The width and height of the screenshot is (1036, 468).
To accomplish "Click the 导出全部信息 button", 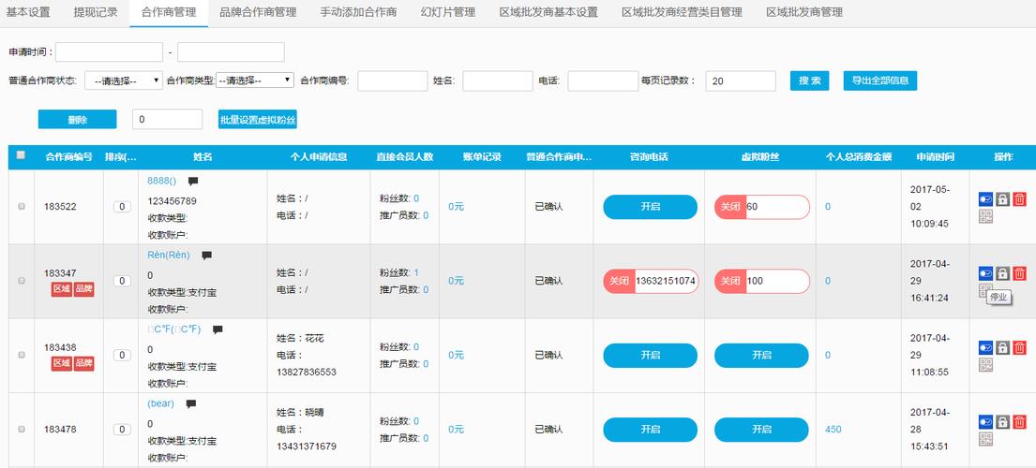I will pyautogui.click(x=880, y=81).
